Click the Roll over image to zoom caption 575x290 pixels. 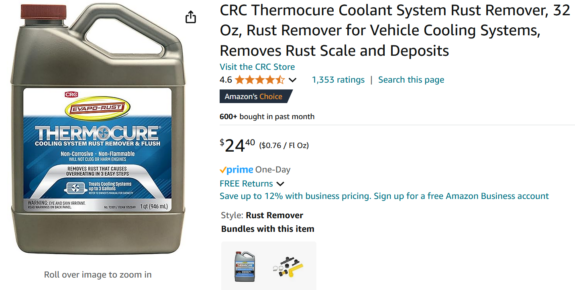pyautogui.click(x=98, y=275)
